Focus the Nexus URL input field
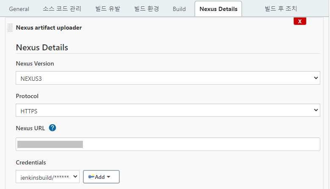Screen dimensions: 330x189 point(168,144)
